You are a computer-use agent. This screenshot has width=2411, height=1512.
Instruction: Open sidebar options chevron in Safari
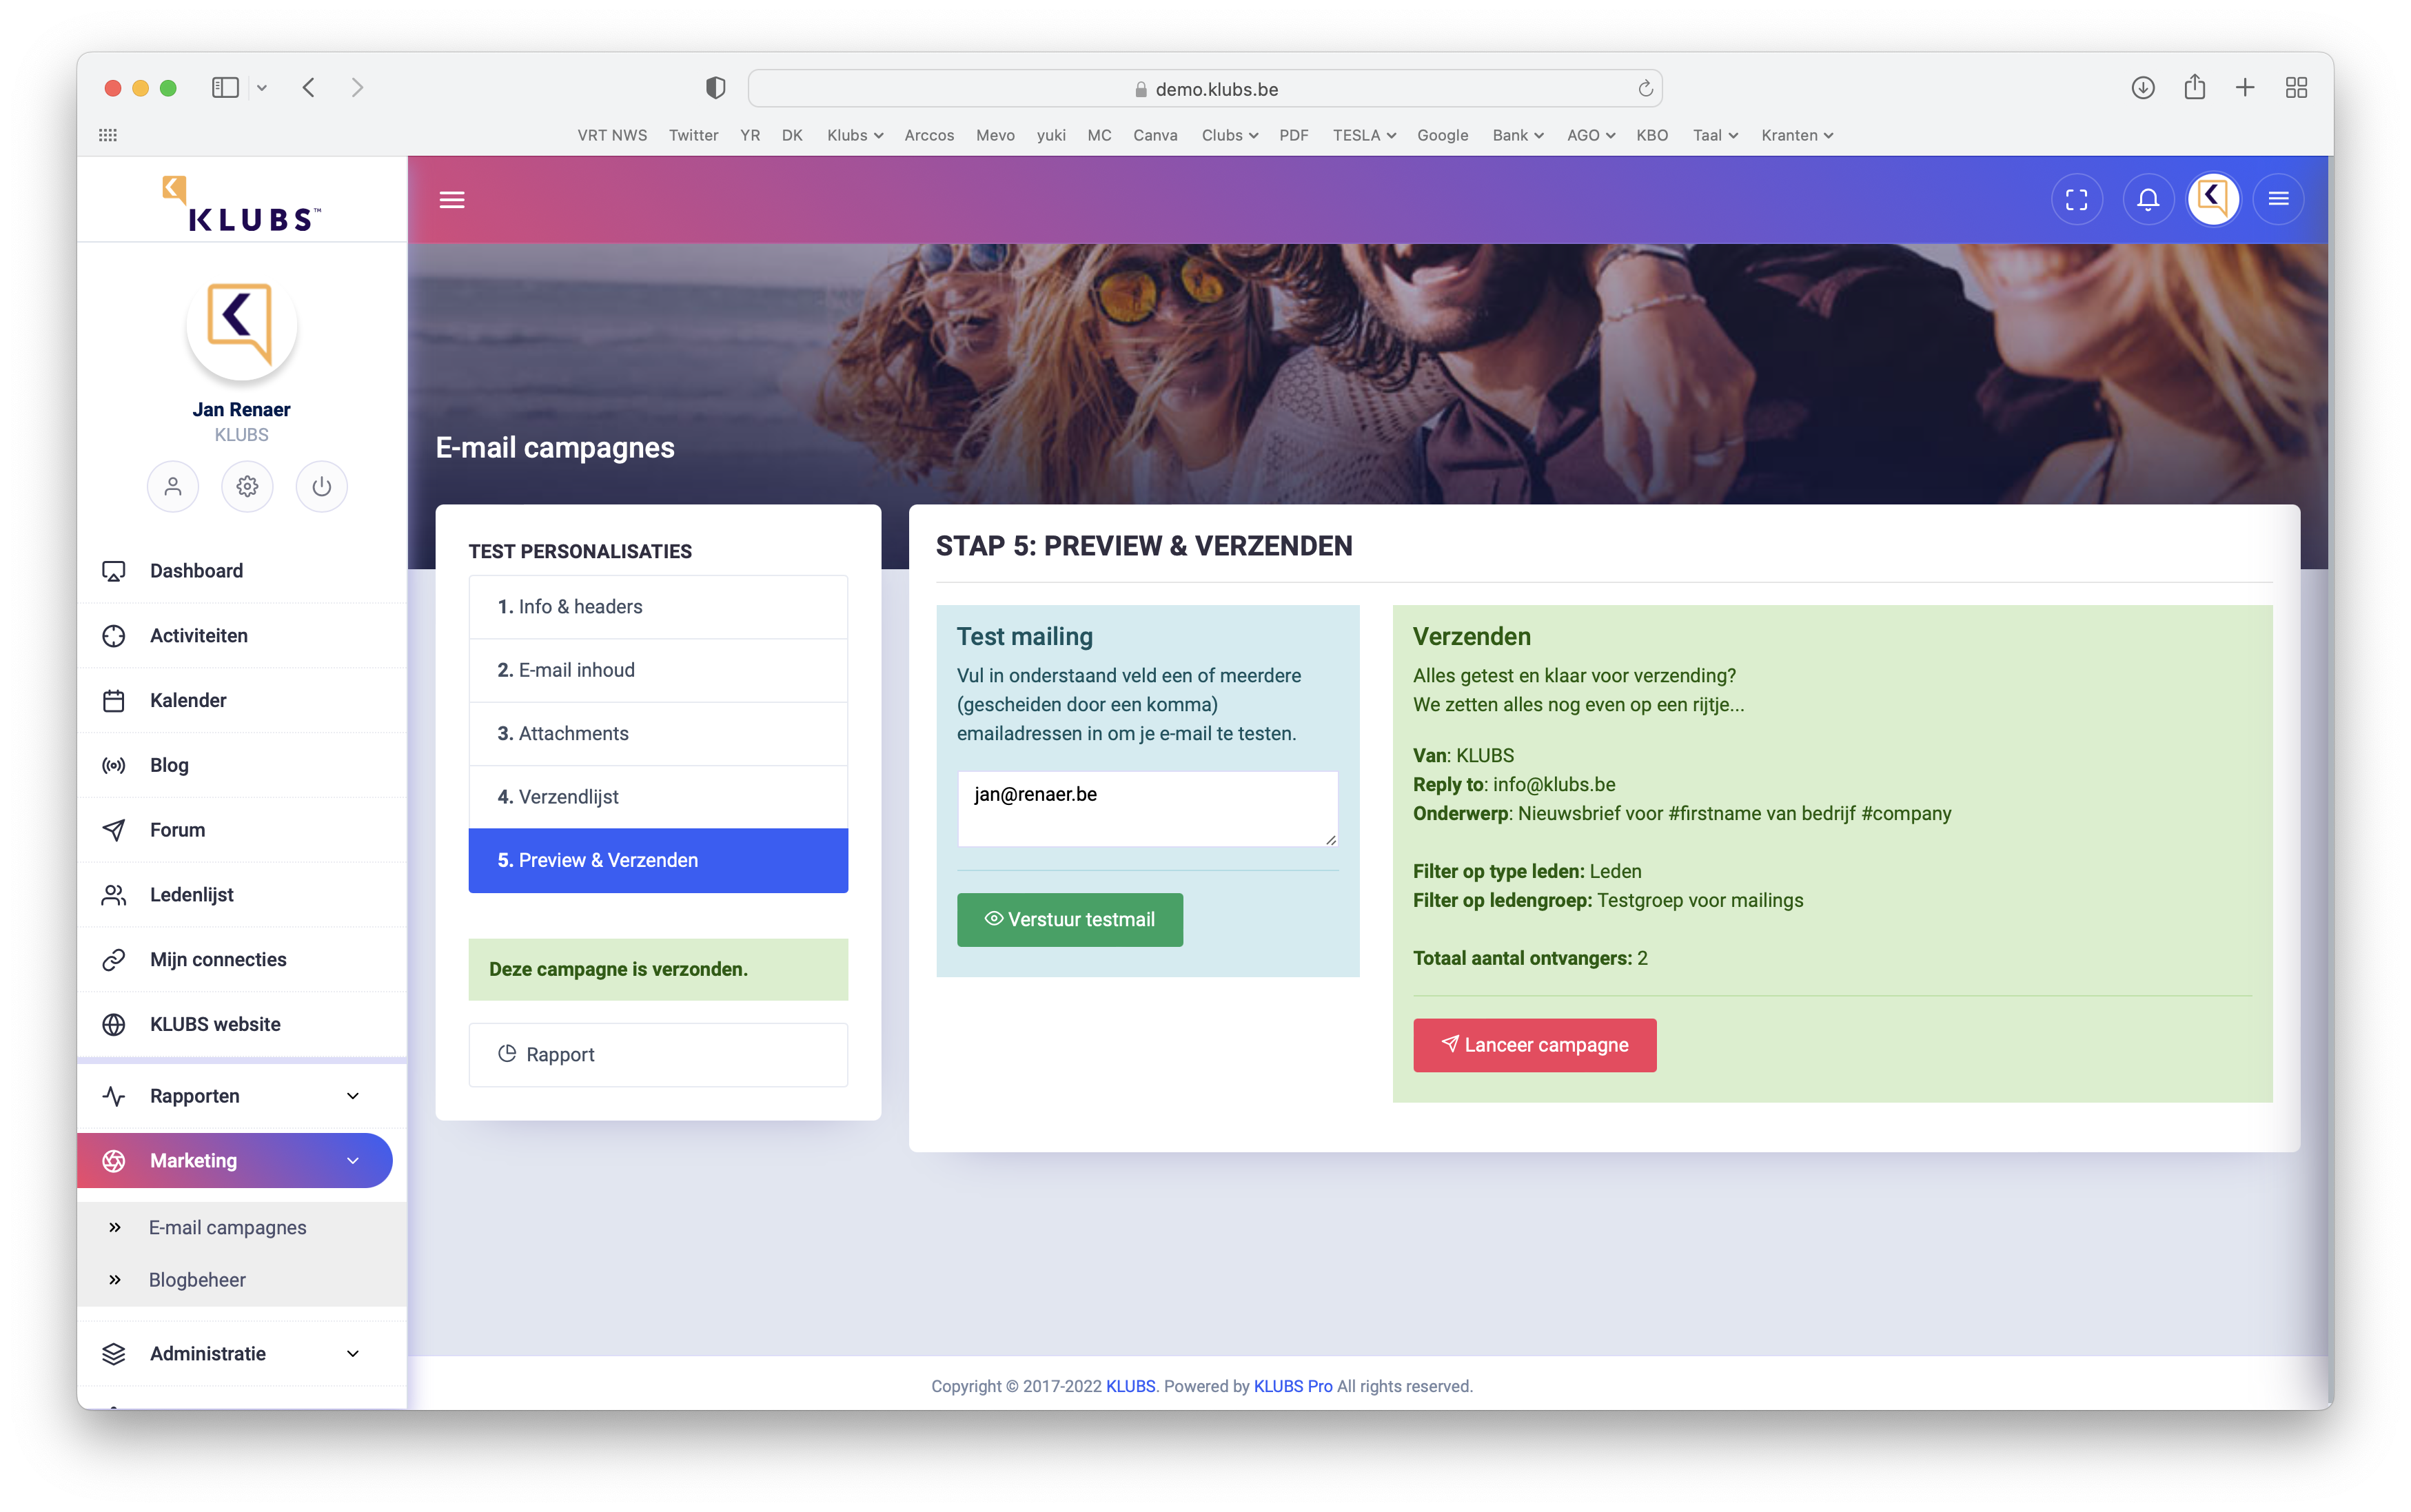[x=262, y=88]
